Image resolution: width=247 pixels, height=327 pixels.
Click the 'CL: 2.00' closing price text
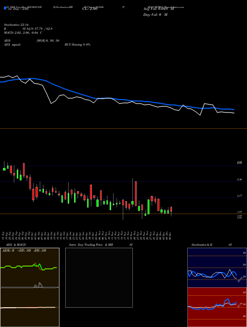[x=90, y=9]
